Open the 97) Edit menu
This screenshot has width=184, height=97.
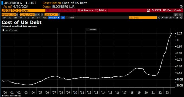[x=101, y=10]
